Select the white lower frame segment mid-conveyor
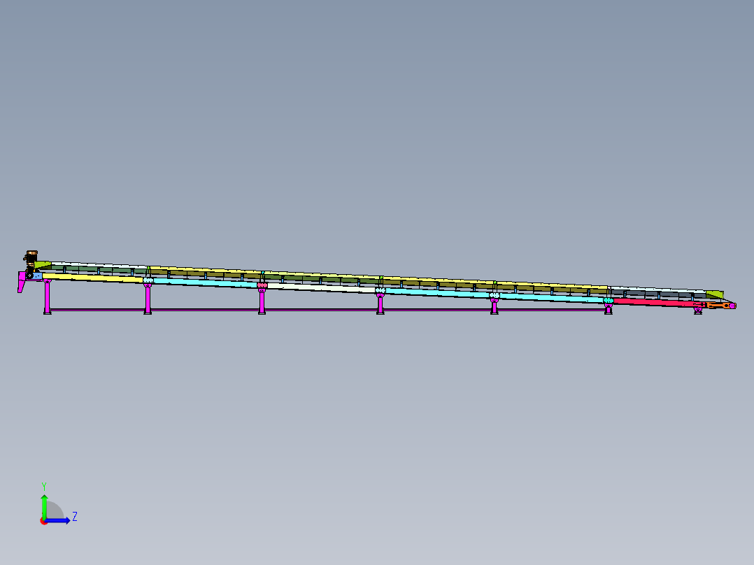Viewport: 754px width, 565px height. tap(321, 287)
